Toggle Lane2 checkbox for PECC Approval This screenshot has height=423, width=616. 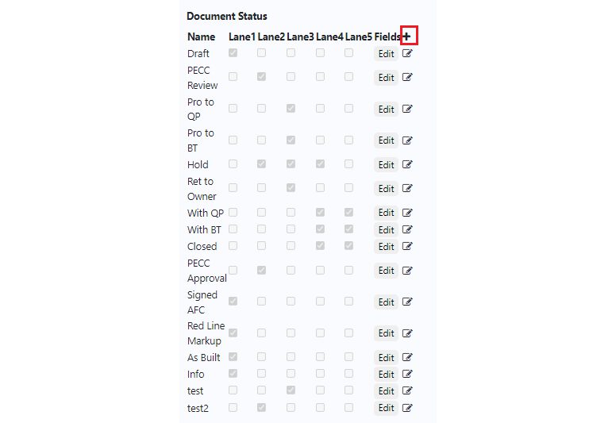[x=261, y=270]
